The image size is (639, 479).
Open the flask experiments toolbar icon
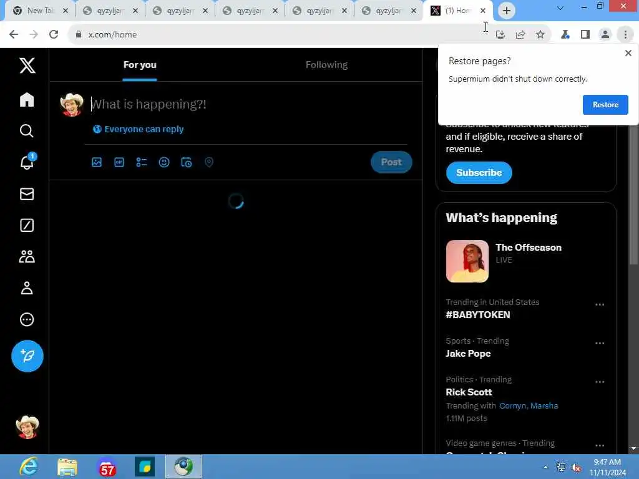(x=565, y=35)
